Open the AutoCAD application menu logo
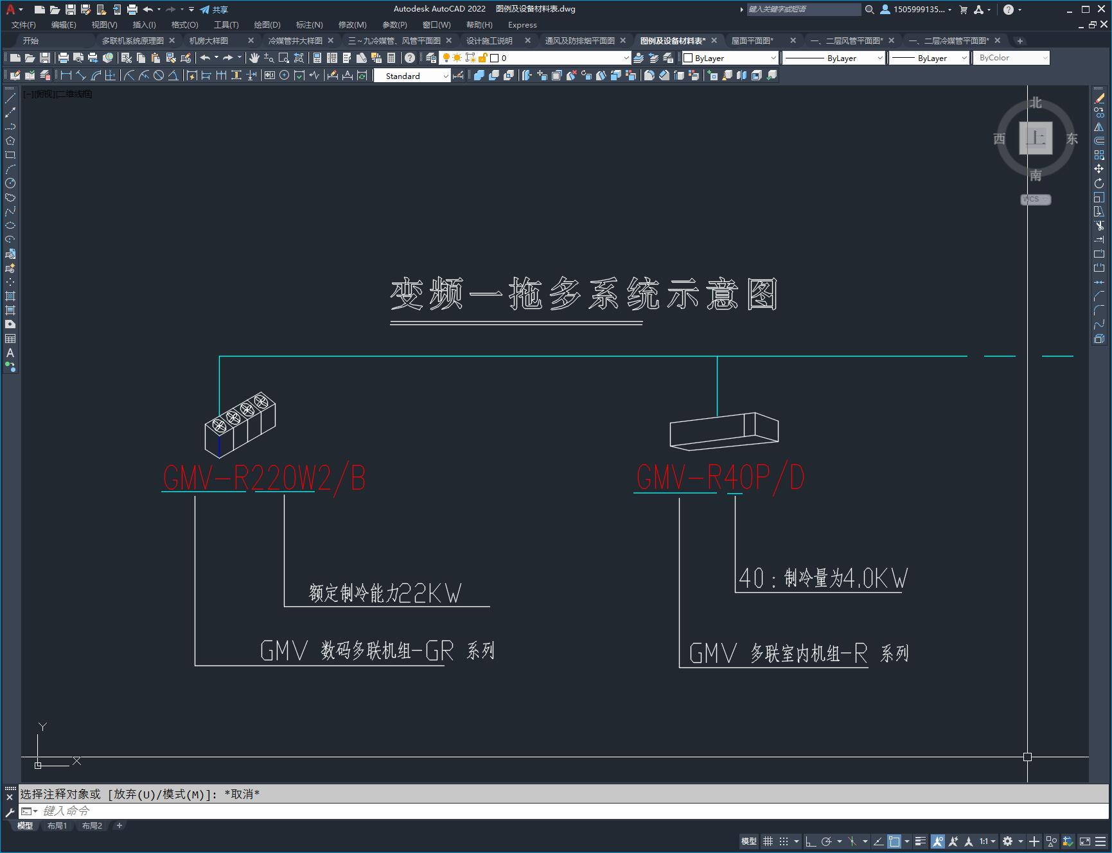Viewport: 1112px width, 853px height. [10, 9]
